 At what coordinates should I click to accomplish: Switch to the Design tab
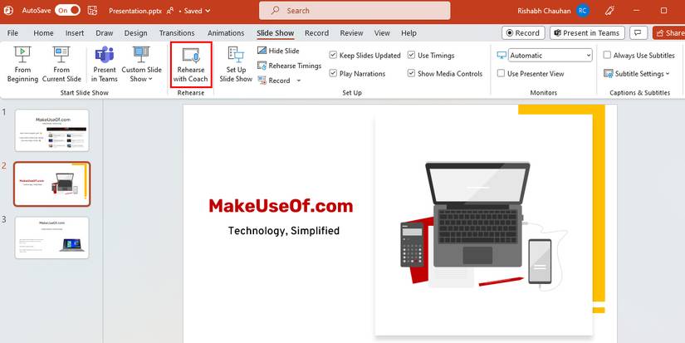[x=136, y=32]
